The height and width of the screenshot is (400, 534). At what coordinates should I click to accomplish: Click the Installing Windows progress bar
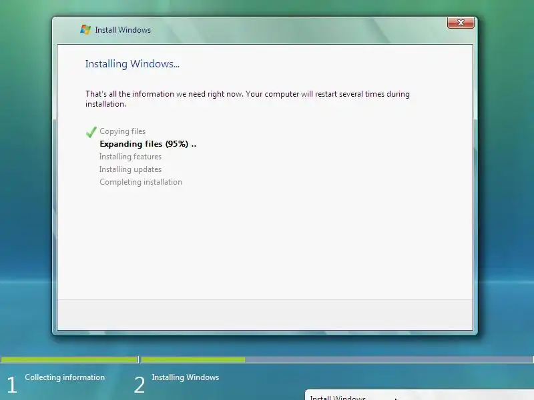(337, 359)
